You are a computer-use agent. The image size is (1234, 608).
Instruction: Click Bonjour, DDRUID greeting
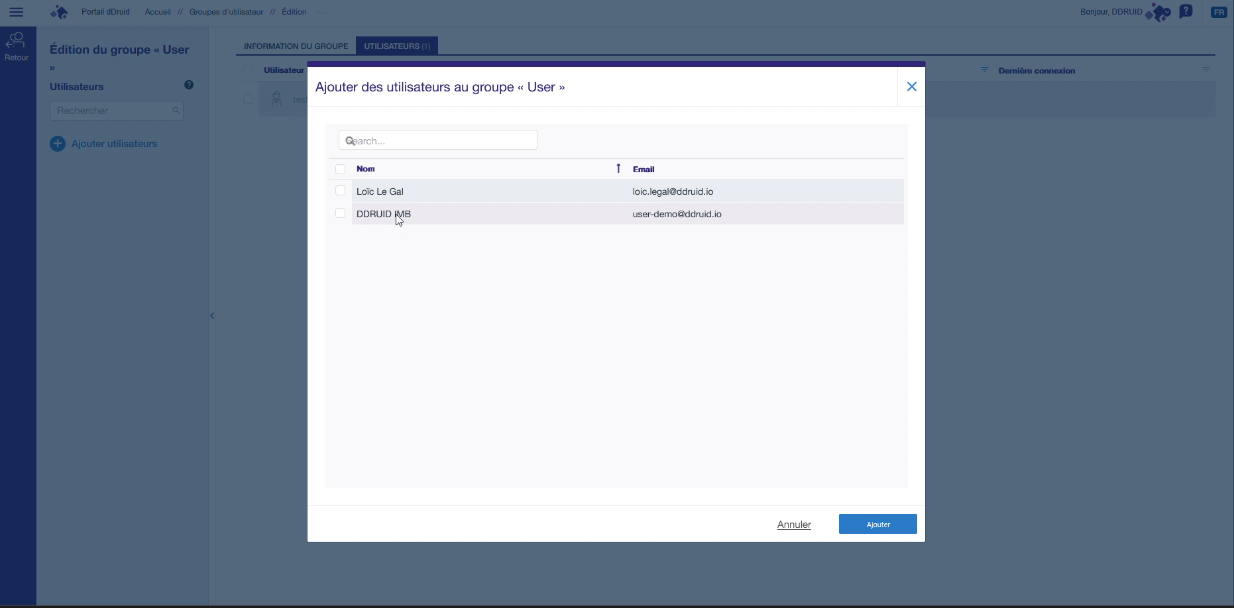(1111, 12)
